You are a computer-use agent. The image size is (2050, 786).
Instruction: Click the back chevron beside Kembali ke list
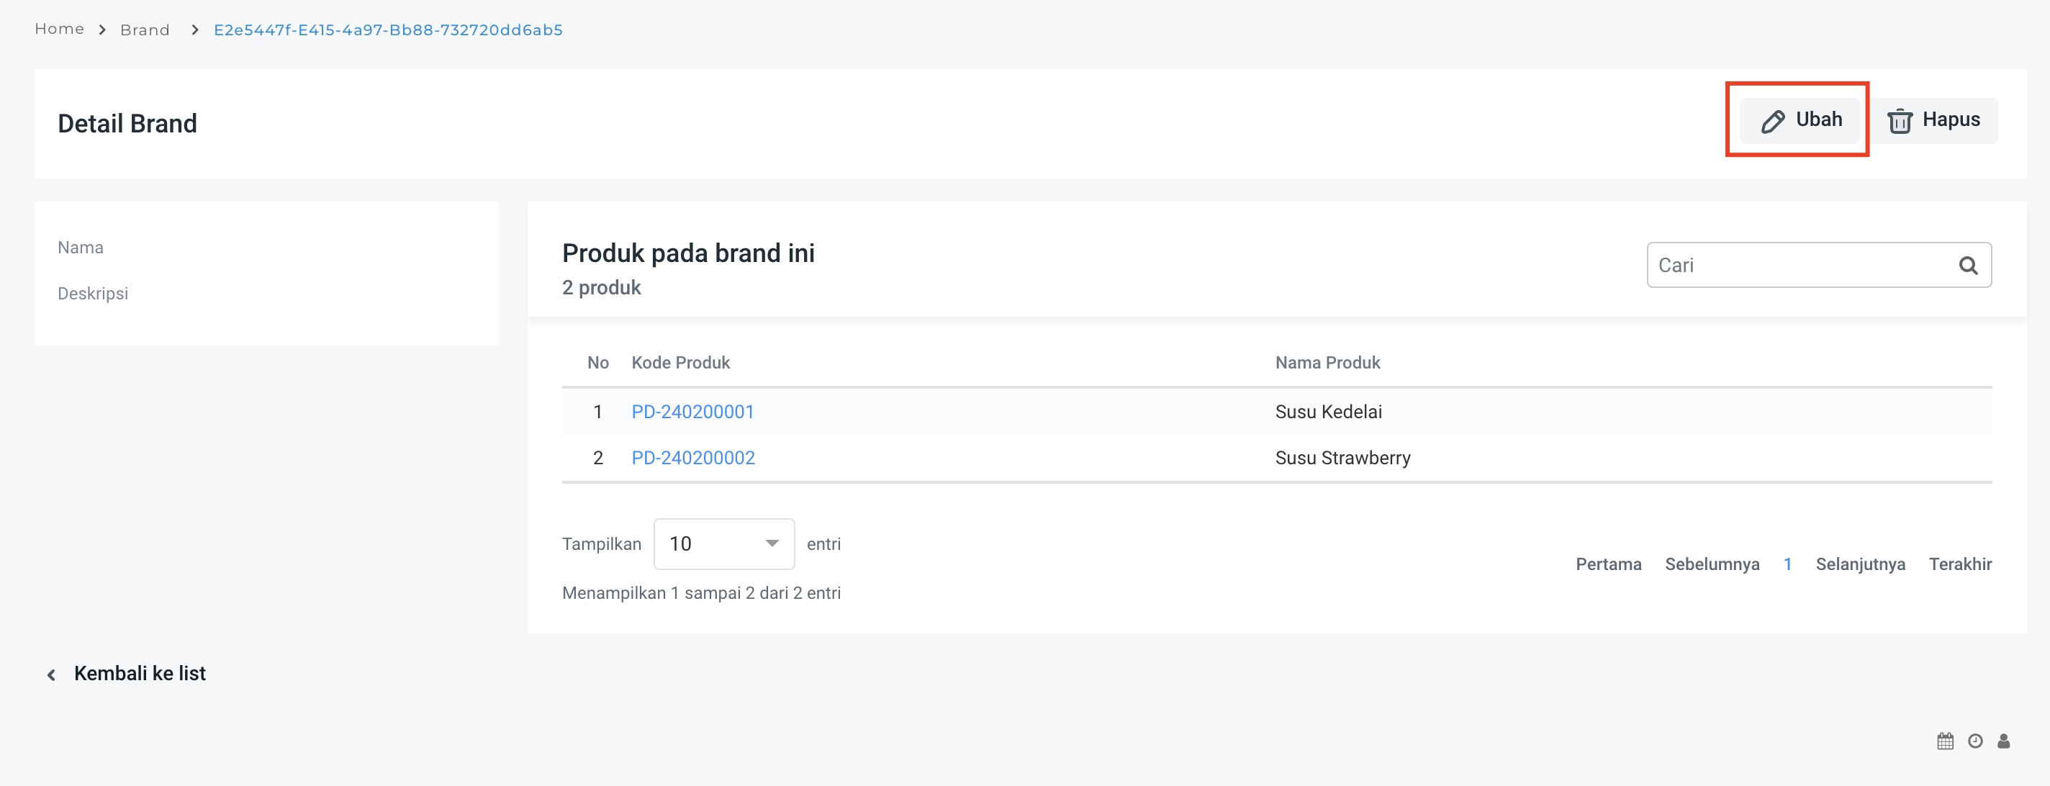point(52,674)
